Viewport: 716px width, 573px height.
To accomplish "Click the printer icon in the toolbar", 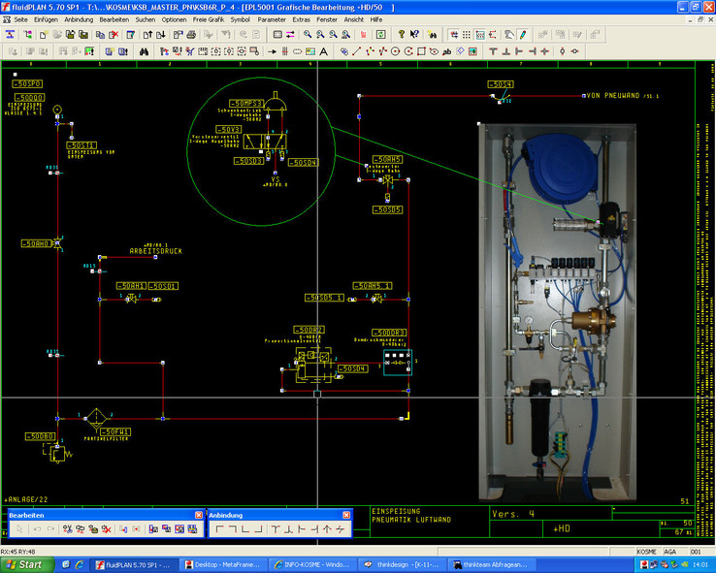I will point(191,34).
